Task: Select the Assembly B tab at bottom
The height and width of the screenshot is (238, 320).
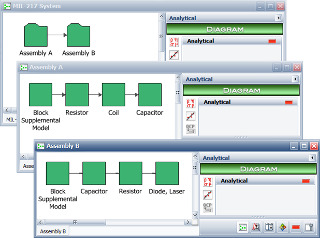Action: (53, 231)
